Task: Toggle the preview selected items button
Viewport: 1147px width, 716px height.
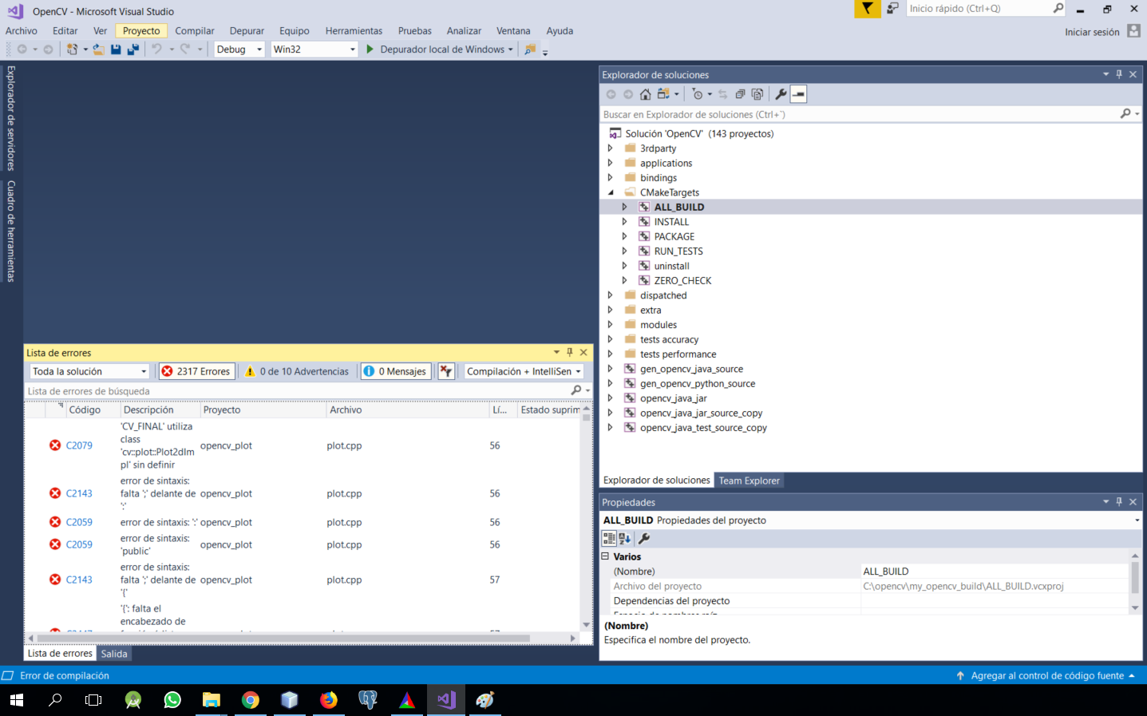Action: coord(798,94)
